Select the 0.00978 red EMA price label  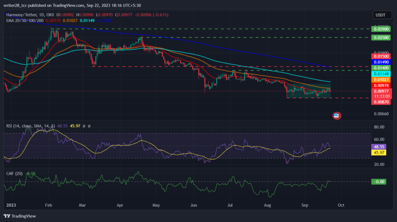pos(381,85)
